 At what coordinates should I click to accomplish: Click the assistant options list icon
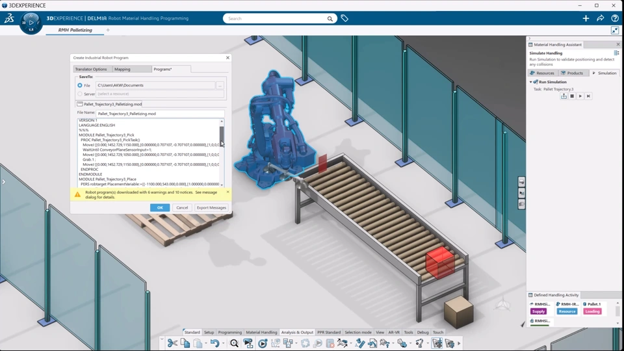[x=616, y=53]
